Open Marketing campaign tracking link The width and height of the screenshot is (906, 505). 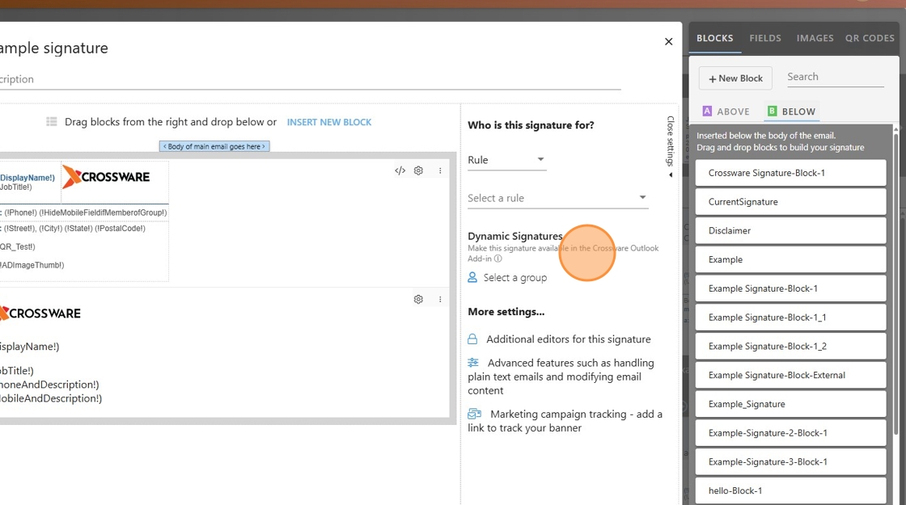pos(565,421)
